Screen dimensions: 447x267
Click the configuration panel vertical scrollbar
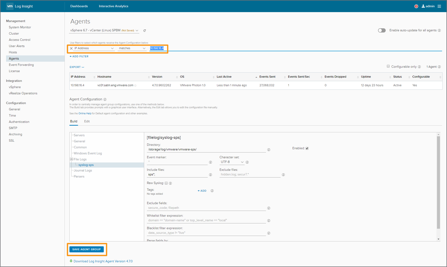click(x=438, y=182)
